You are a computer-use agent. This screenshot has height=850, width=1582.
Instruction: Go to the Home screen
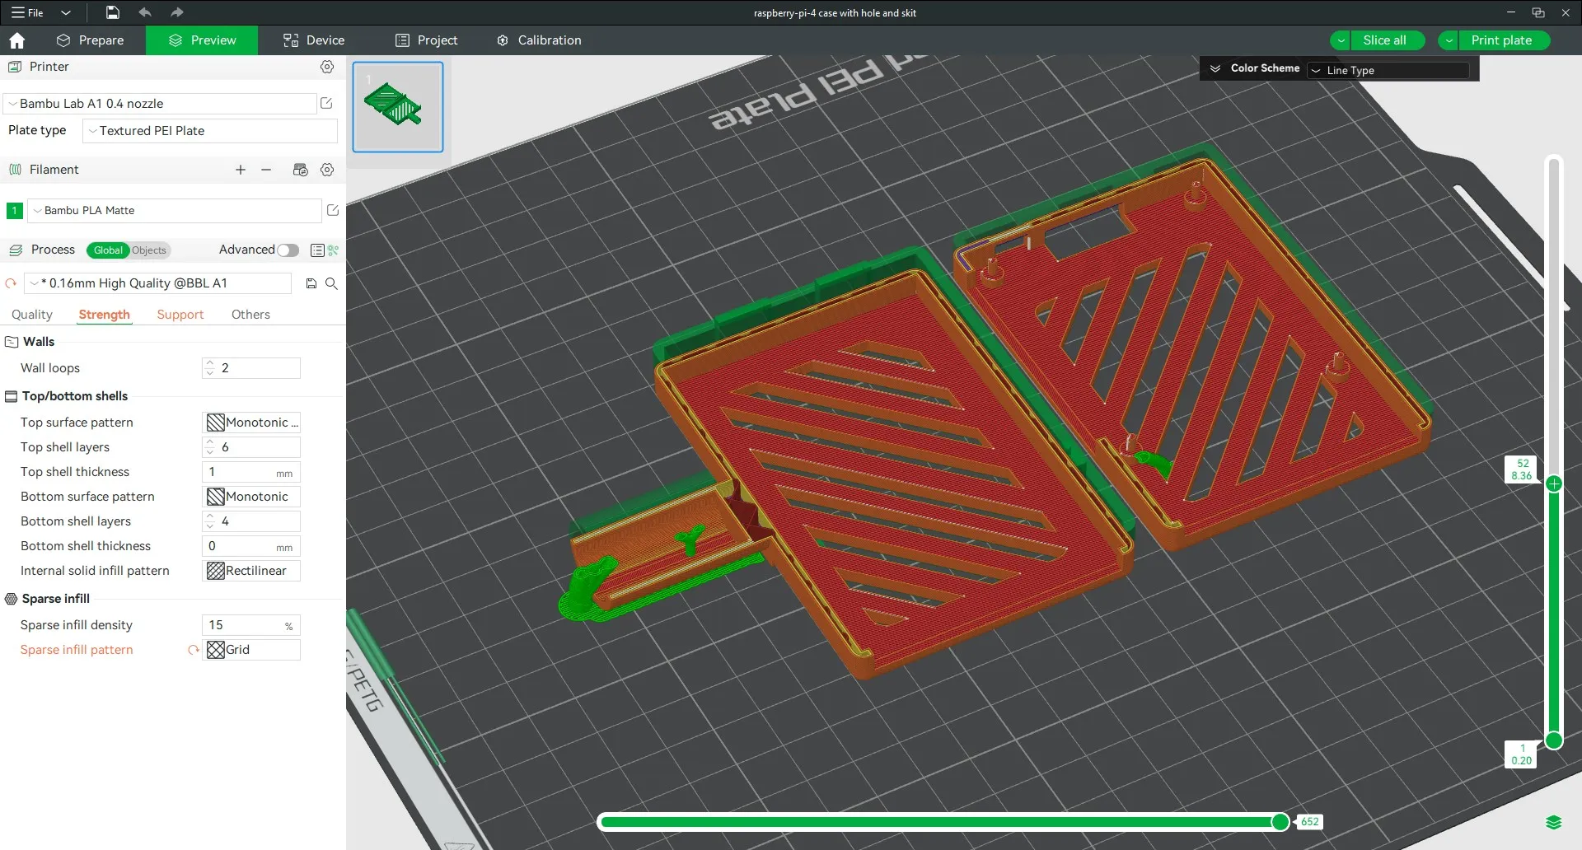pyautogui.click(x=17, y=40)
